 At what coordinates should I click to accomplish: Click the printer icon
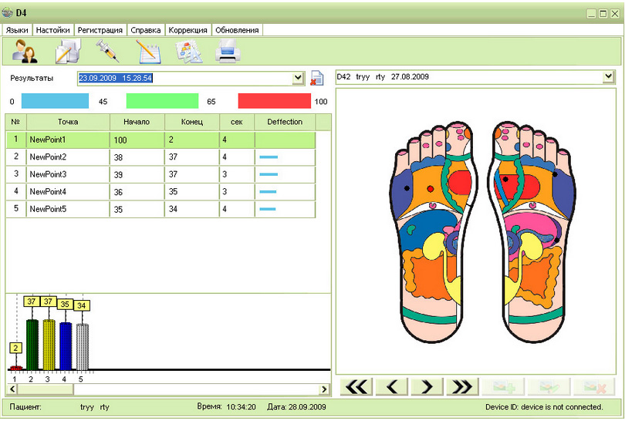click(229, 52)
